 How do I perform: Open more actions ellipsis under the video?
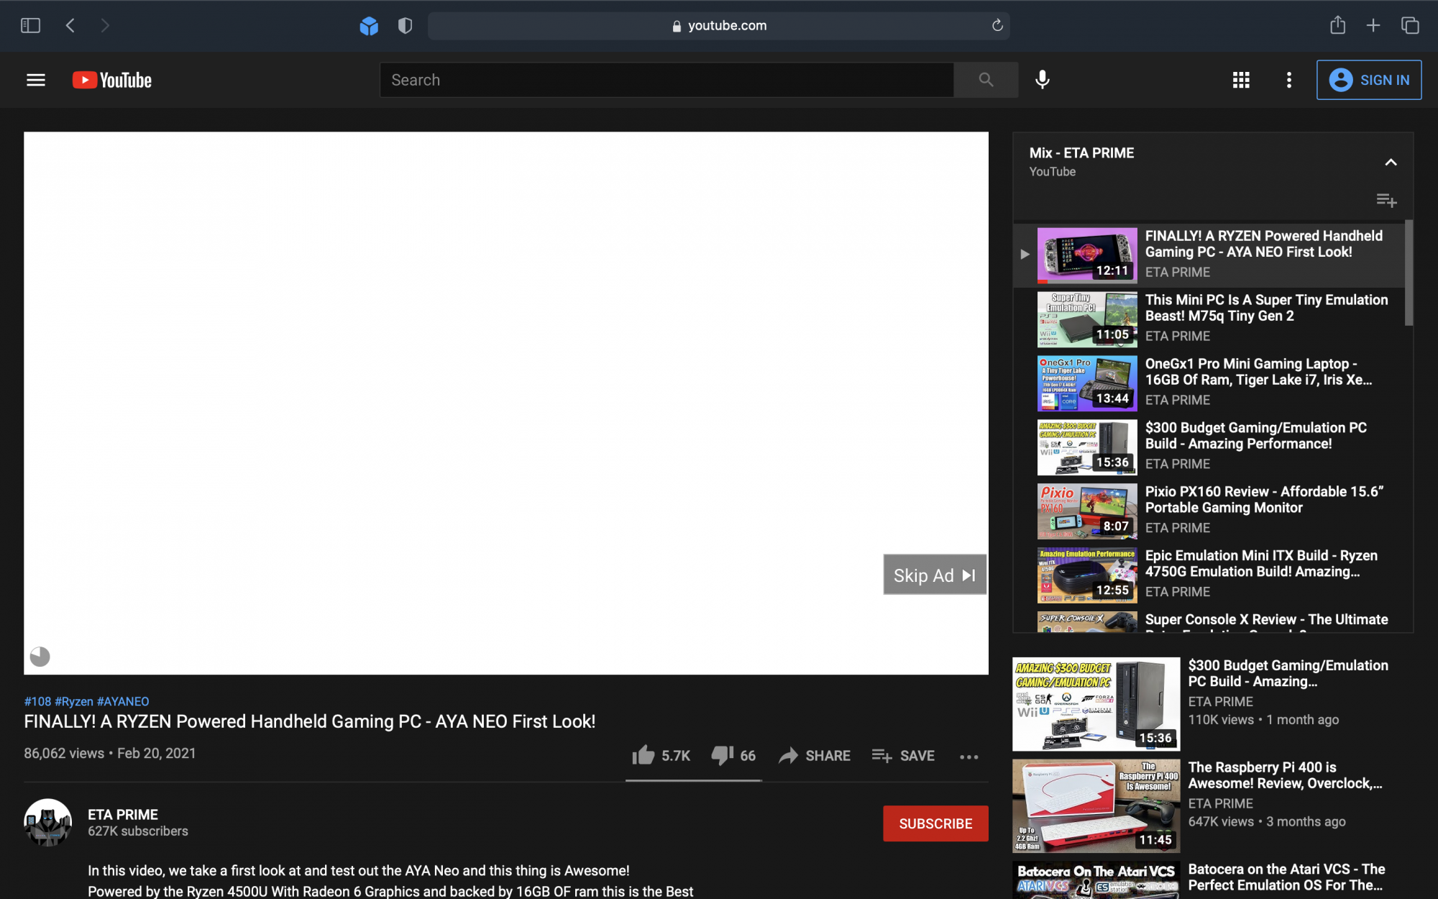click(968, 757)
